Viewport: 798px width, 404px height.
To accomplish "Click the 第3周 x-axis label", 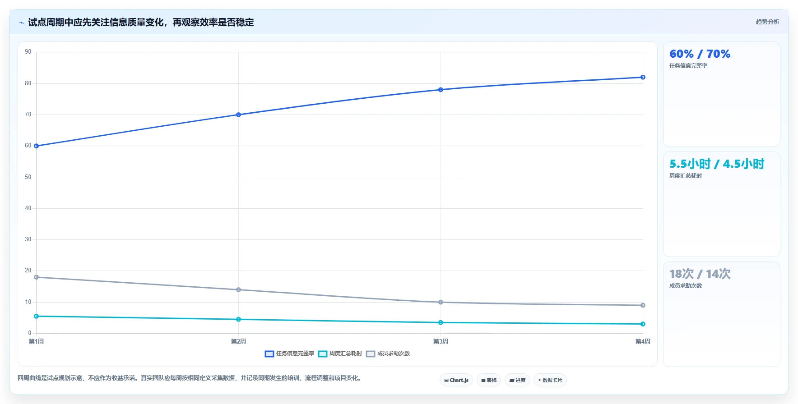I will tap(441, 341).
